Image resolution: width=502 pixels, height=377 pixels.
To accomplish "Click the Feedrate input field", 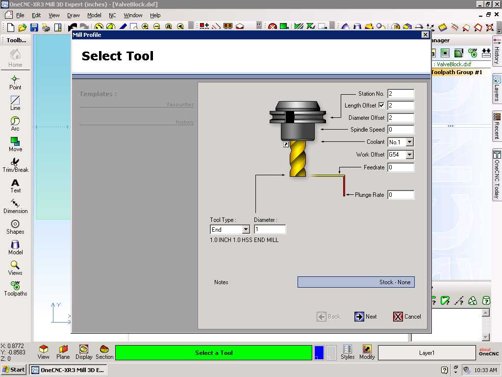I will coord(401,167).
